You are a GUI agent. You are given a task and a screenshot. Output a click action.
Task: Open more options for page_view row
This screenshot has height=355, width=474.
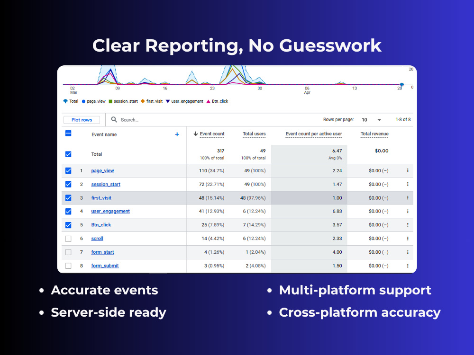click(x=408, y=170)
